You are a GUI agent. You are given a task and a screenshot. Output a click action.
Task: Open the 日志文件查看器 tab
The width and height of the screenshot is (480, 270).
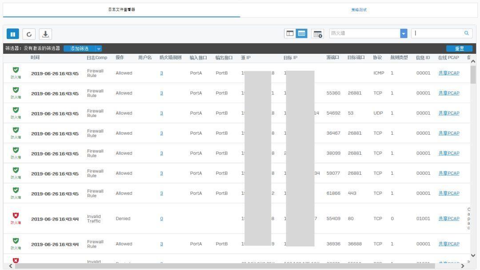point(121,9)
